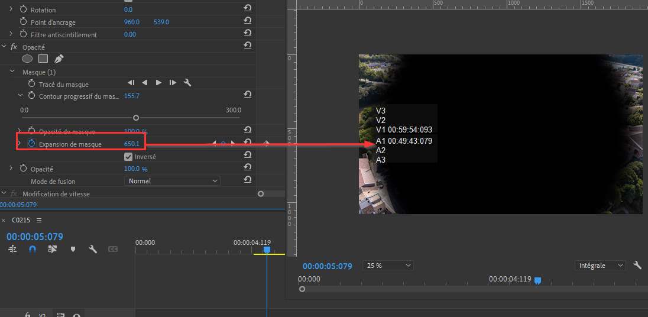Toggle stopwatch for Contour progressif du masque
648x317 pixels.
(31, 95)
